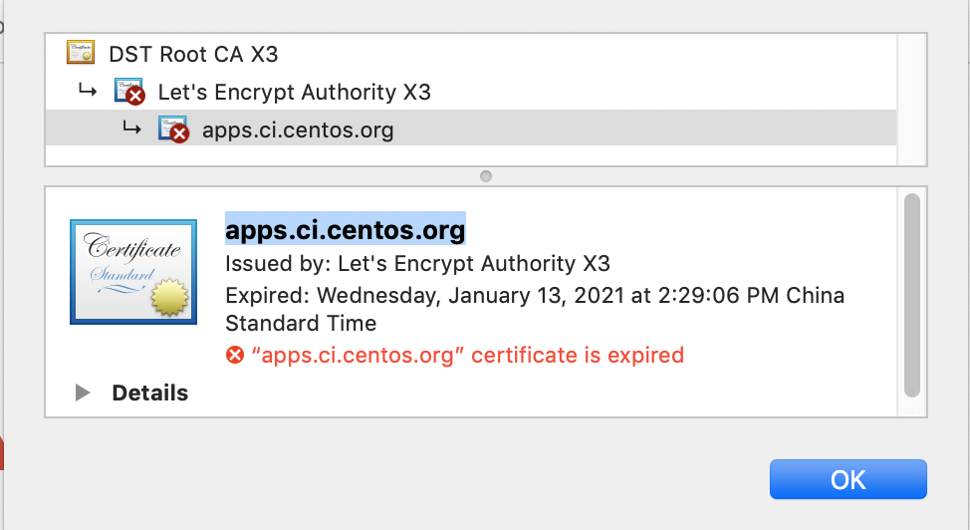This screenshot has height=530, width=970.
Task: Click the apps.ci.centos.org invalid certificate icon
Action: pos(174,130)
